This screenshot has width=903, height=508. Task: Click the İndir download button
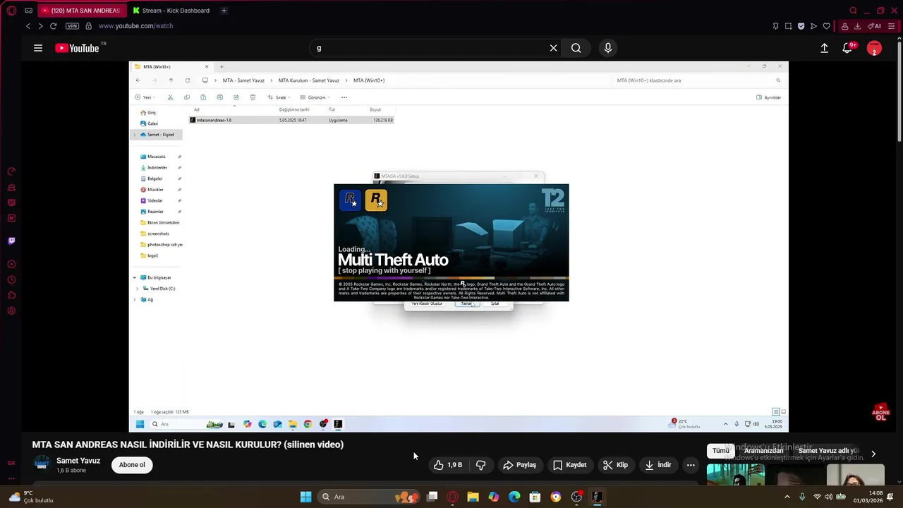coord(658,465)
